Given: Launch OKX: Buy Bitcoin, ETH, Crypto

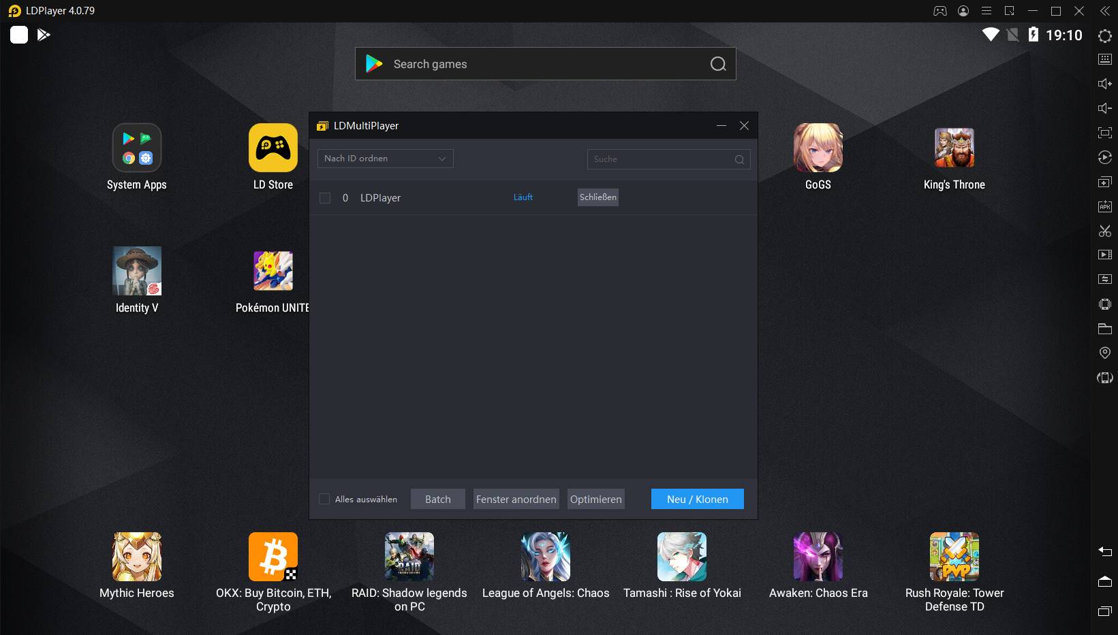Looking at the screenshot, I should tap(273, 572).
